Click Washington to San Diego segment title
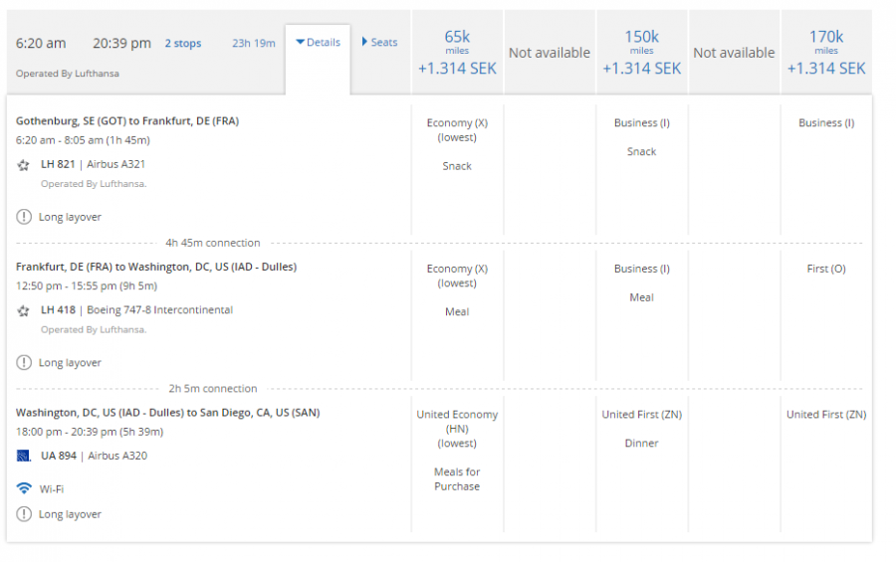 coord(167,413)
